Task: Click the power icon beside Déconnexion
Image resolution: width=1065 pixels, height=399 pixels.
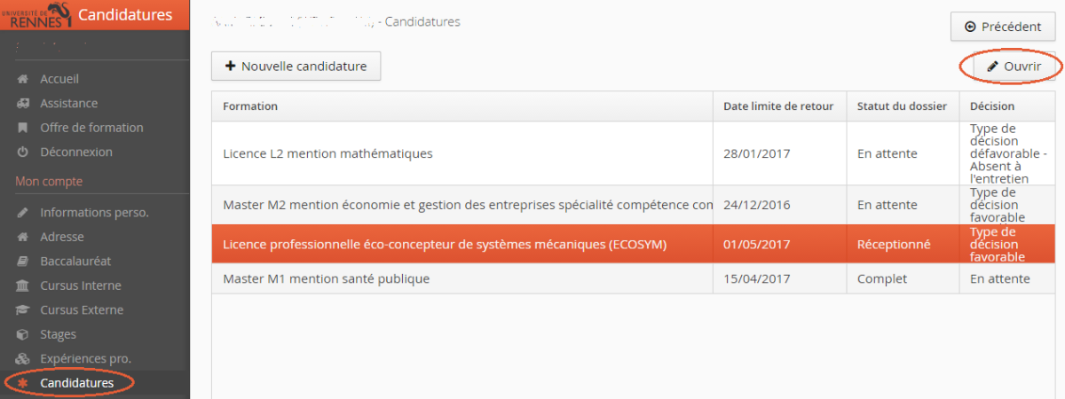Action: [23, 153]
